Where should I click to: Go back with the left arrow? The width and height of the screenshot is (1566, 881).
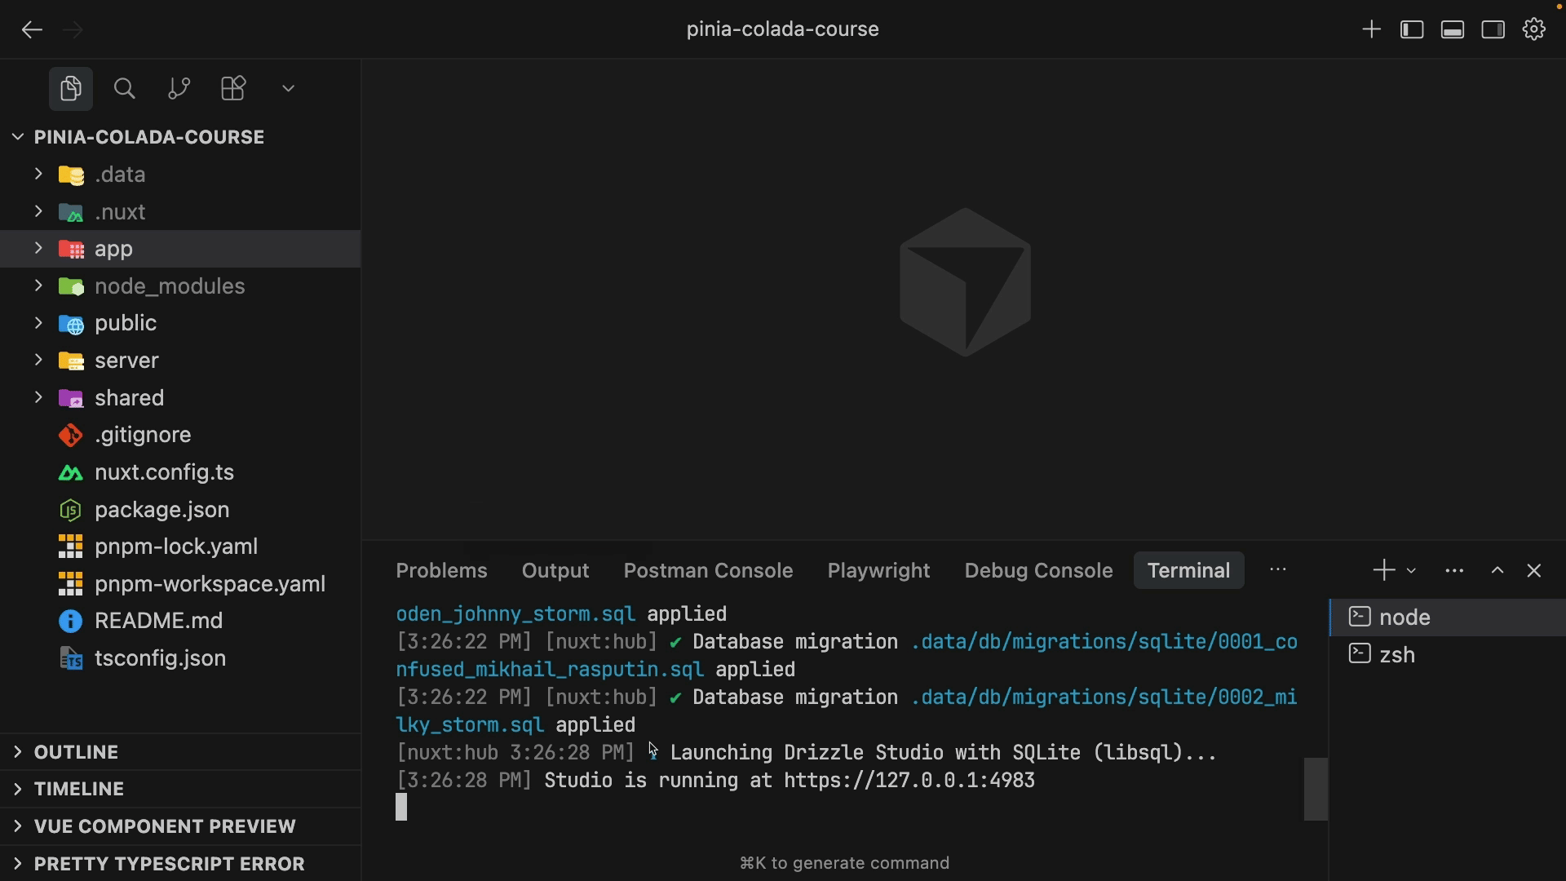click(x=32, y=30)
